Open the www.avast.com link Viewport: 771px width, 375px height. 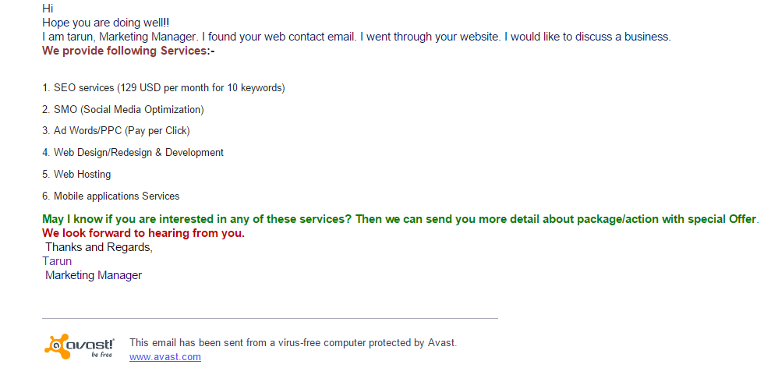coord(165,357)
